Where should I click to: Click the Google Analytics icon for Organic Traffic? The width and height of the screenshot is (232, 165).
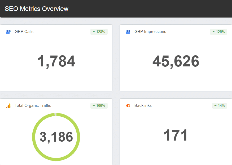tap(8, 106)
